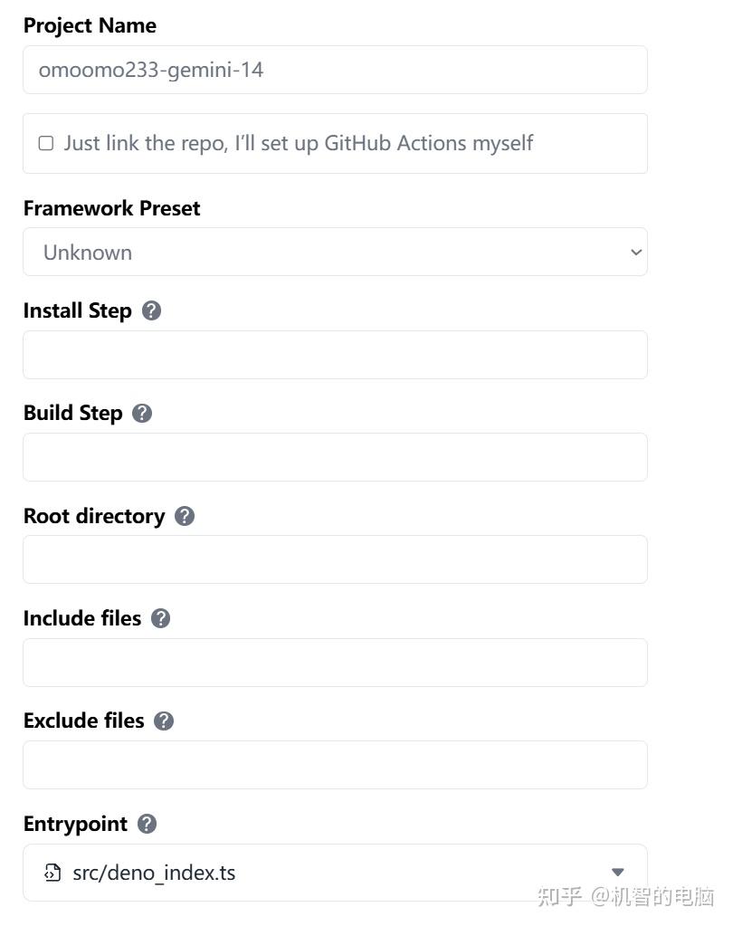Click the Root directory help icon

(185, 516)
